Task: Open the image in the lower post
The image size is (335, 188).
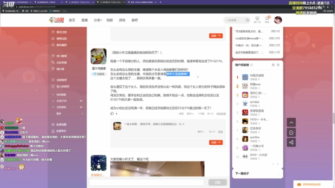Action: click(x=157, y=169)
